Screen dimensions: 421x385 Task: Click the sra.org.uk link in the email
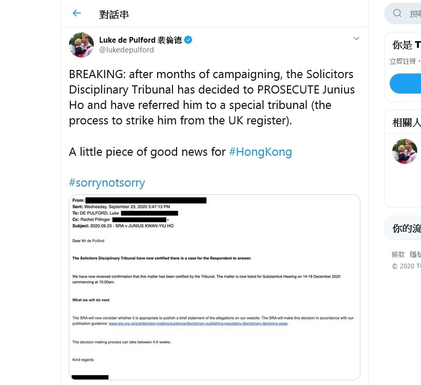coord(198,324)
